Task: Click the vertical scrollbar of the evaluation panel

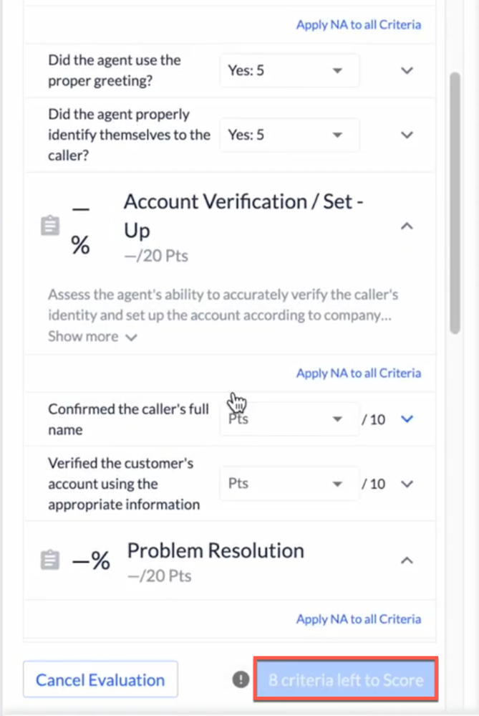Action: [455, 202]
